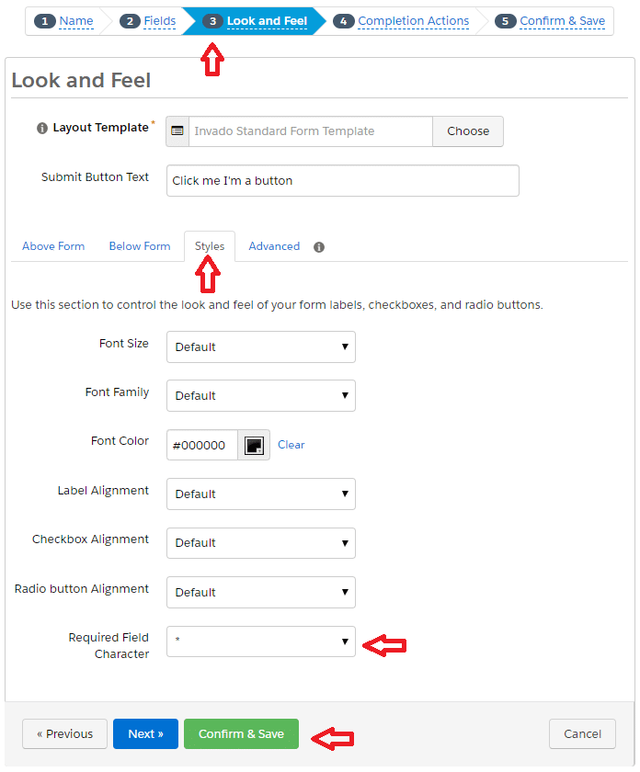640x772 pixels.
Task: Go to step 4 Completion Actions
Action: click(x=401, y=21)
